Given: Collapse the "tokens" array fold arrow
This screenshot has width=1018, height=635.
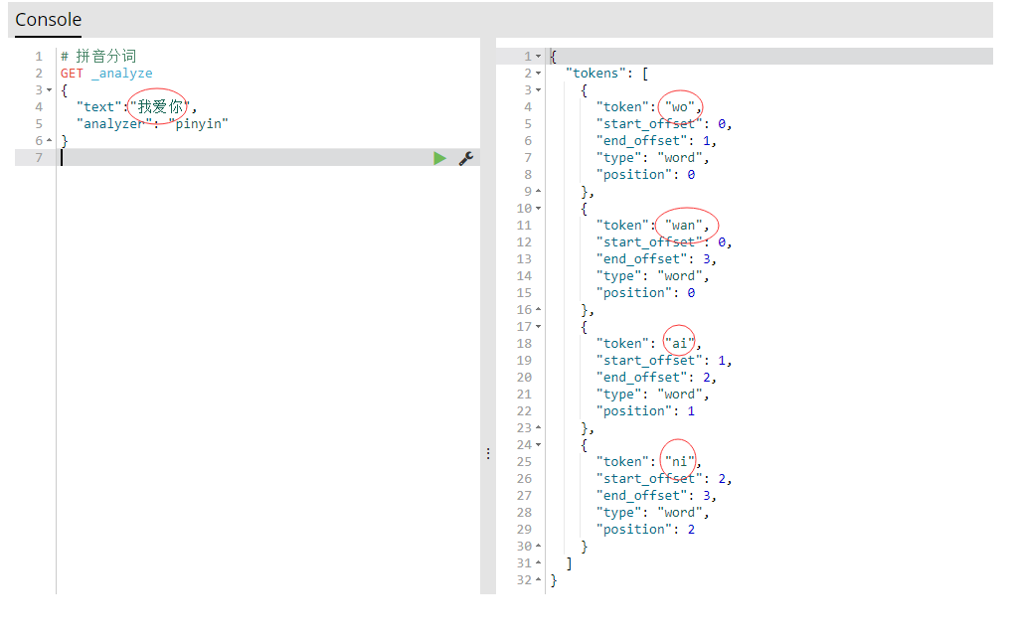Looking at the screenshot, I should [538, 74].
